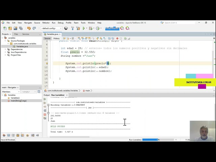Toggle Show Non-Public Members in Navigator
The width and height of the screenshot is (216, 162).
point(18,135)
